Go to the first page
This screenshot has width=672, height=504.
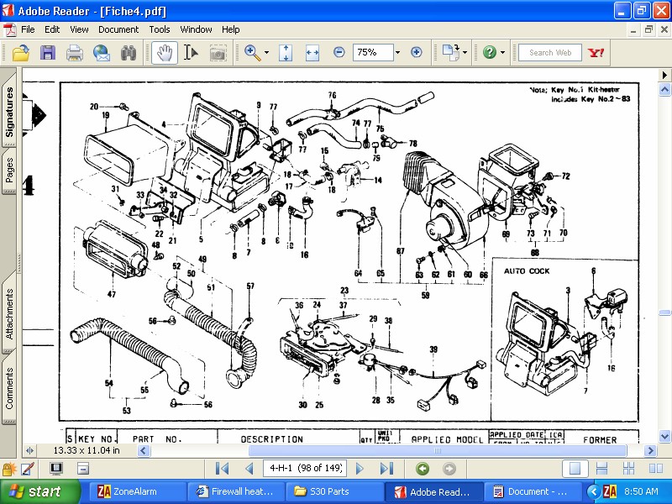(222, 469)
